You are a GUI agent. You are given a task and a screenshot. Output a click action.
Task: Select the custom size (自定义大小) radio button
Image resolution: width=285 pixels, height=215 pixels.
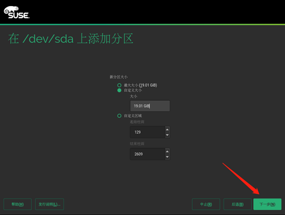pos(119,90)
